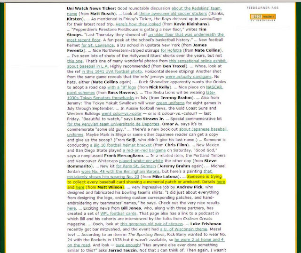This screenshot has height=253, width=301.
Task: Click 'went color-vs.-color' link
Action: click(121, 114)
